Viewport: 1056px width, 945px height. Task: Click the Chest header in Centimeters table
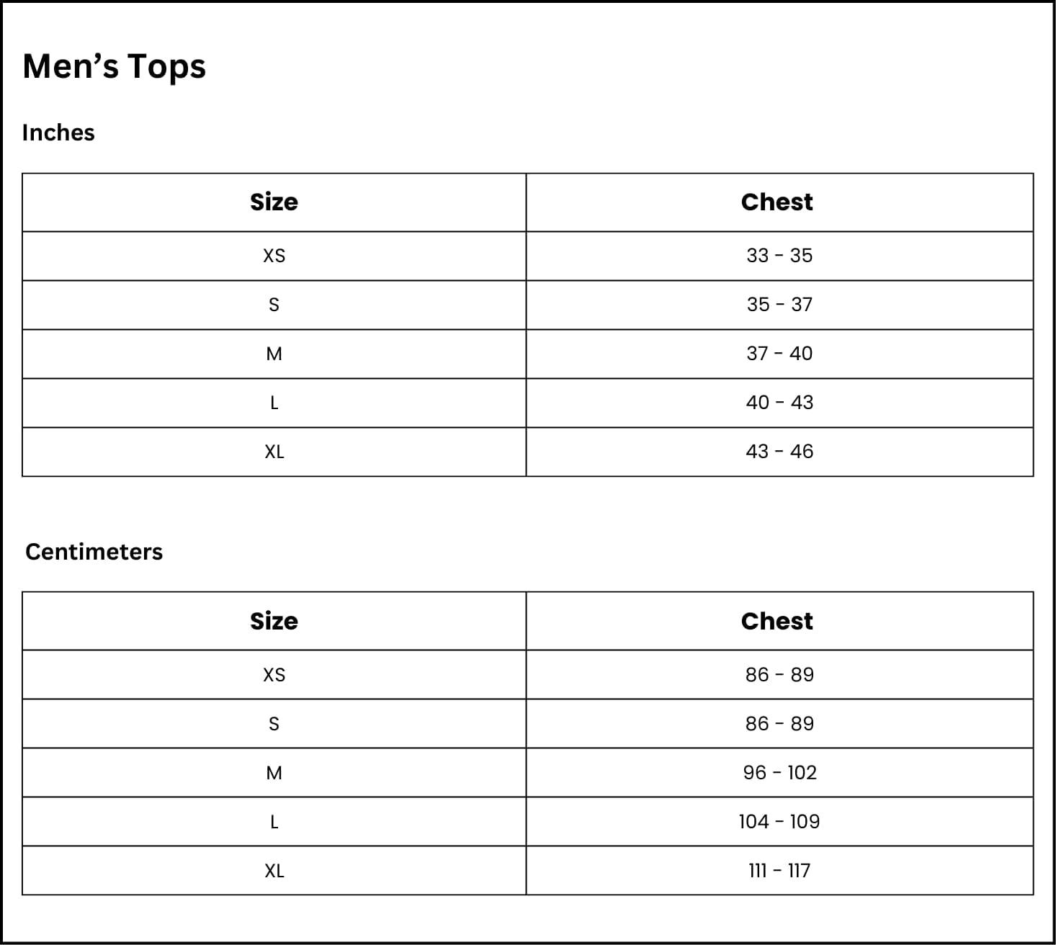[x=777, y=622]
